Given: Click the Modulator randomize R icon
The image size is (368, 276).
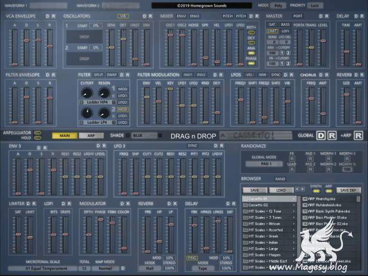Looking at the screenshot, I should coord(128,204).
